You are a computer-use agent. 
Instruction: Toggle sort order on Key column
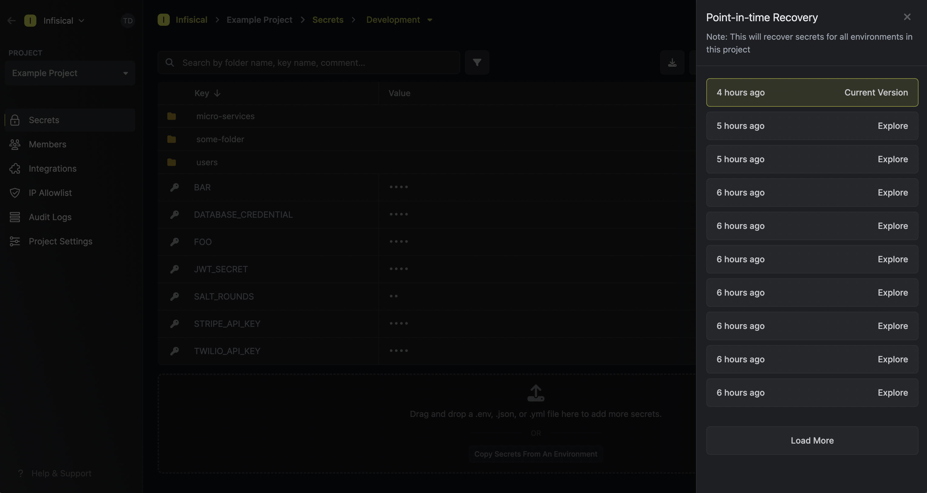(217, 93)
